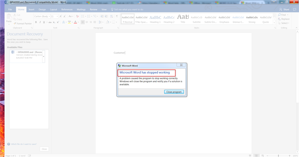Align text left
The image size is (299, 157).
coord(83,22)
